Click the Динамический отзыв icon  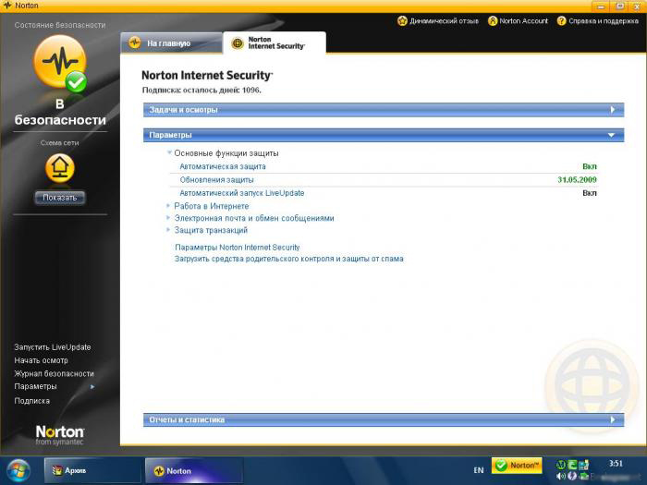pos(402,20)
